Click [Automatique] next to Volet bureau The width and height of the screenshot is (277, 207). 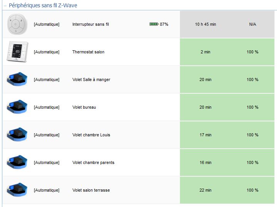[x=47, y=107]
